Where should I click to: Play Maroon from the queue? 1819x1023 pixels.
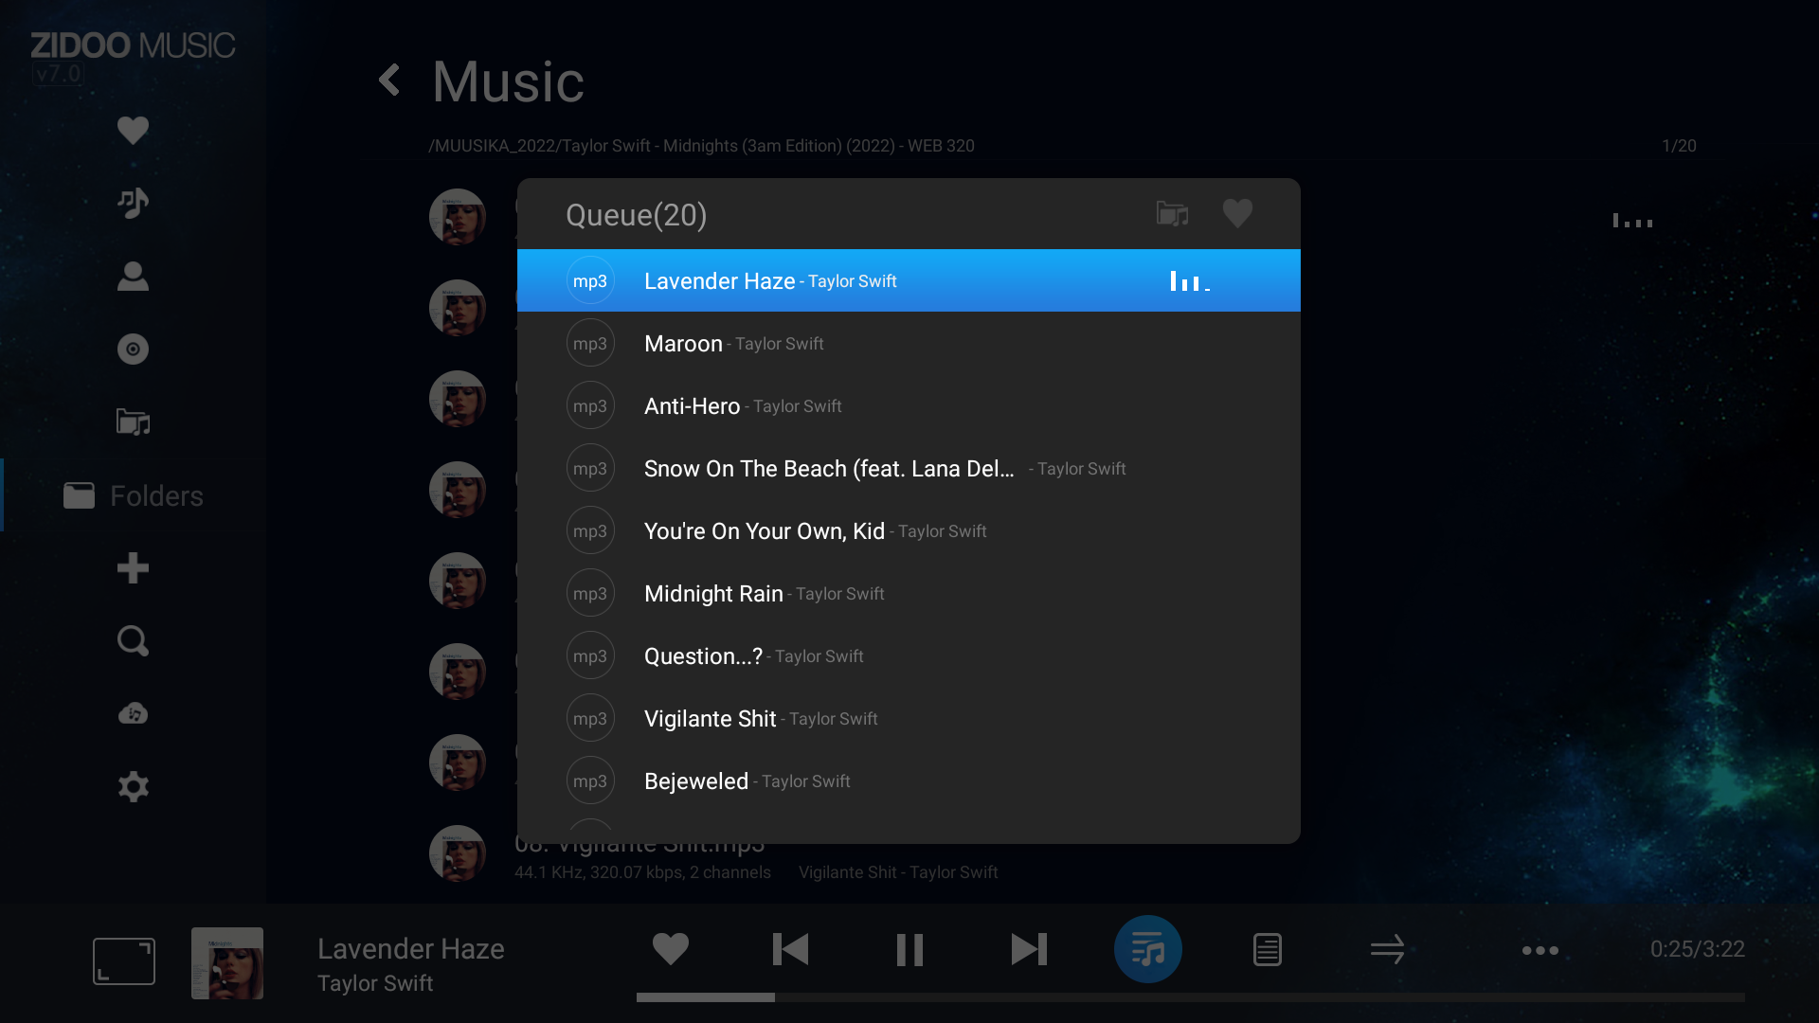pyautogui.click(x=909, y=343)
